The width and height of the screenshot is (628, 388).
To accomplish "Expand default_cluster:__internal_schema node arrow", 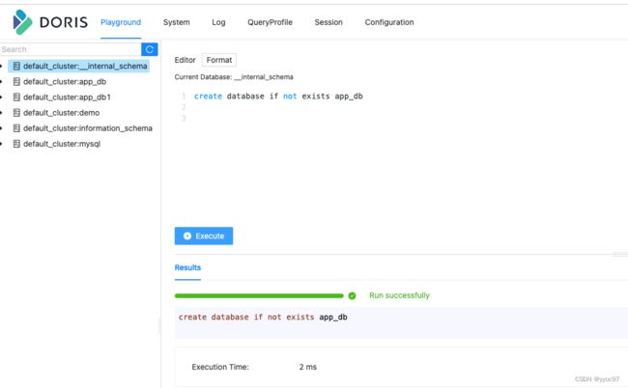I will (x=2, y=66).
